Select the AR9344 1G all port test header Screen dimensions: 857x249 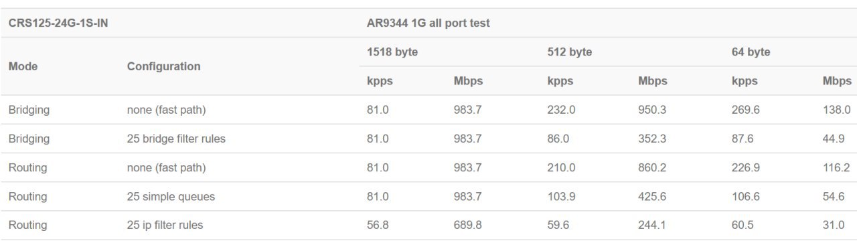click(x=428, y=23)
